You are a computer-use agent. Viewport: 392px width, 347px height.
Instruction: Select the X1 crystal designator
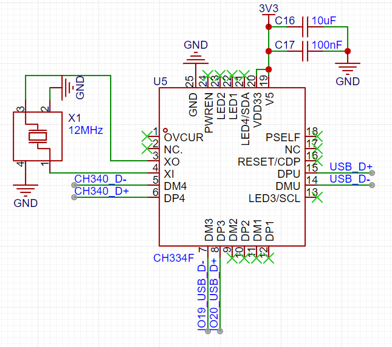coord(75,118)
